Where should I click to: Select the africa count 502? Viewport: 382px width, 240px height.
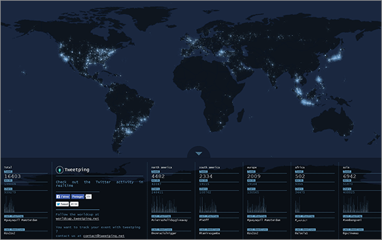point(300,176)
